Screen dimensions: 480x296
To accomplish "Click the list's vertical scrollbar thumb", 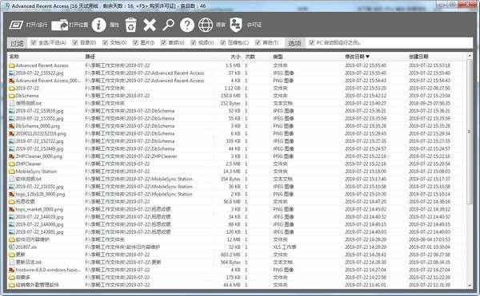I will click(x=470, y=131).
